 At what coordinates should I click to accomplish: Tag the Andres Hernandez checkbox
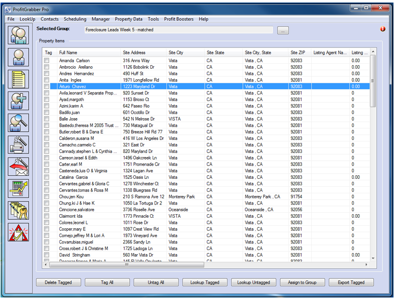(x=46, y=73)
